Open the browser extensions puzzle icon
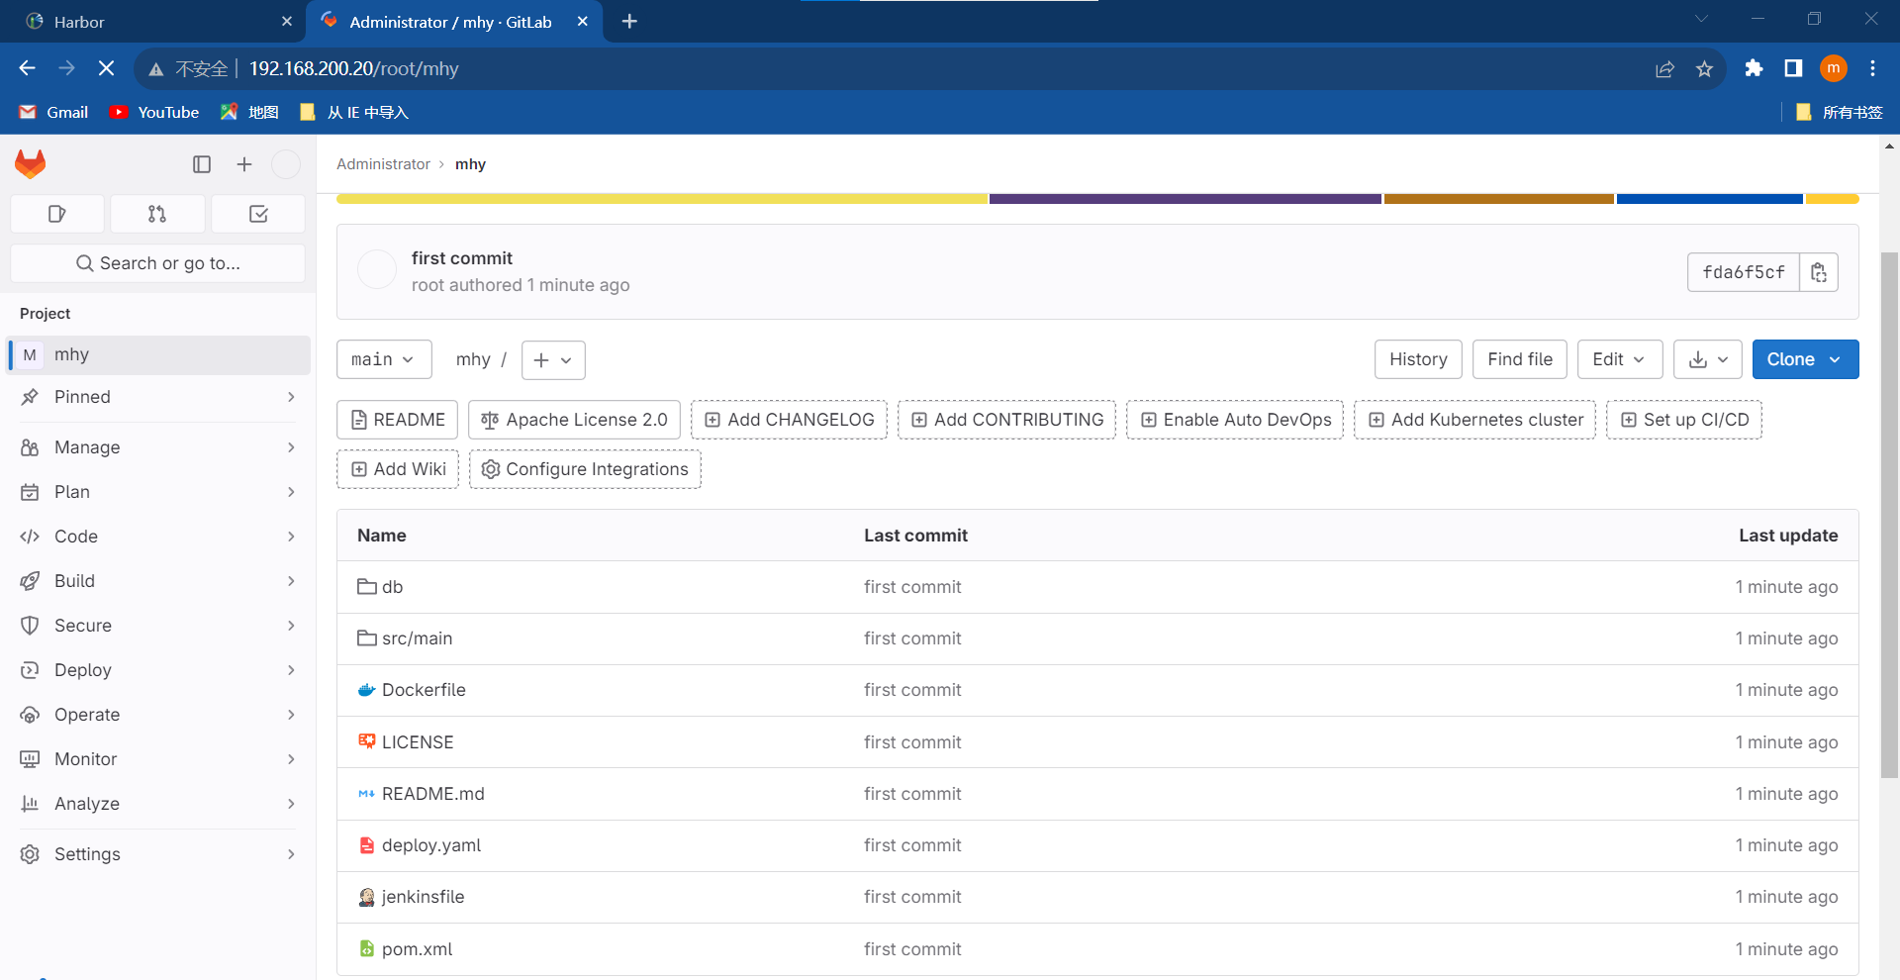1900x980 pixels. (1754, 68)
